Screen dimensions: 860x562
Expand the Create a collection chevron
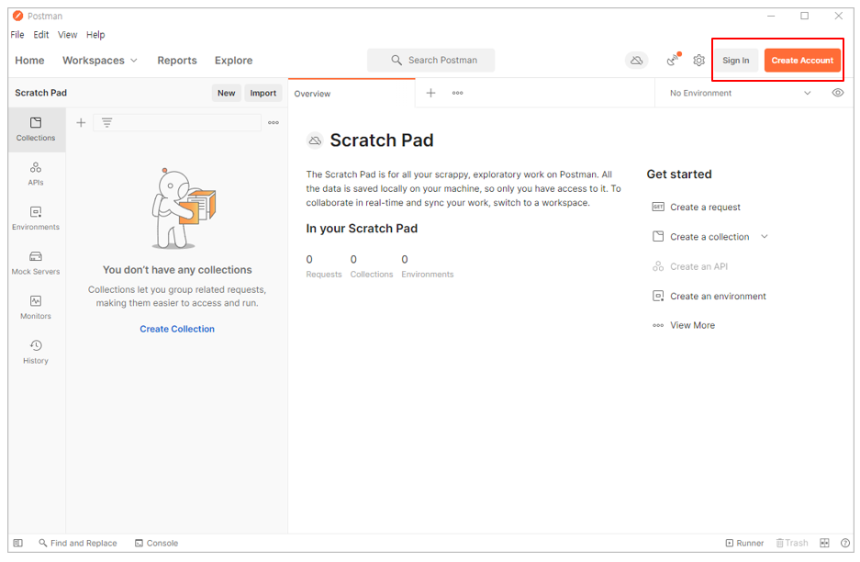click(x=764, y=237)
